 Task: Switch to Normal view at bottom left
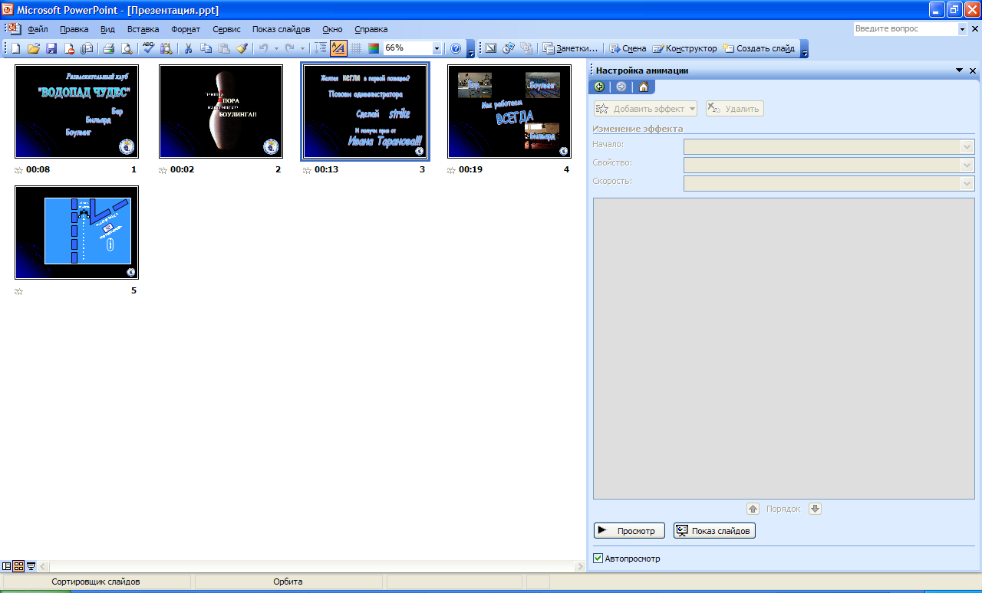[x=7, y=566]
